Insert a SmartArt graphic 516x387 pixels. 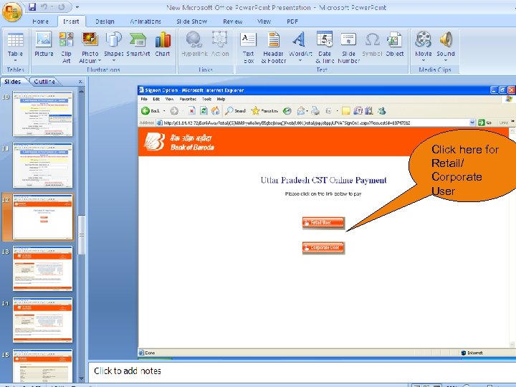pyautogui.click(x=138, y=44)
